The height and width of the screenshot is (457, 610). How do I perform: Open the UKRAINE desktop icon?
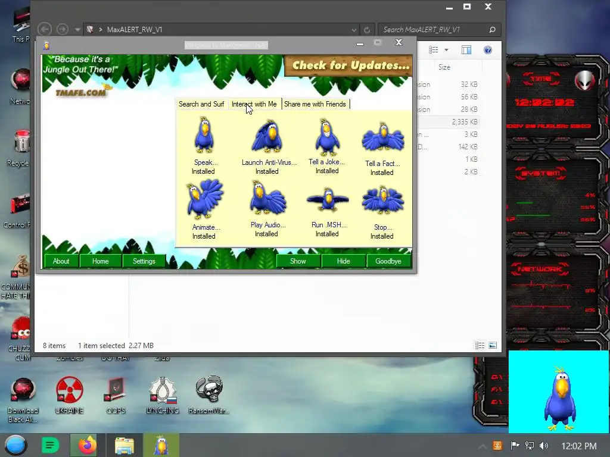(x=69, y=395)
